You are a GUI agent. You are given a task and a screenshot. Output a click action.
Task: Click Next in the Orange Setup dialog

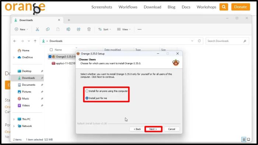(153, 129)
